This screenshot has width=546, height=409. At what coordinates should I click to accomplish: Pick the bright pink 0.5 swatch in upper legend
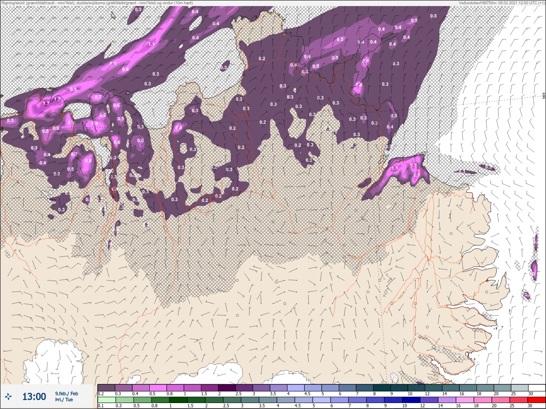pos(159,388)
